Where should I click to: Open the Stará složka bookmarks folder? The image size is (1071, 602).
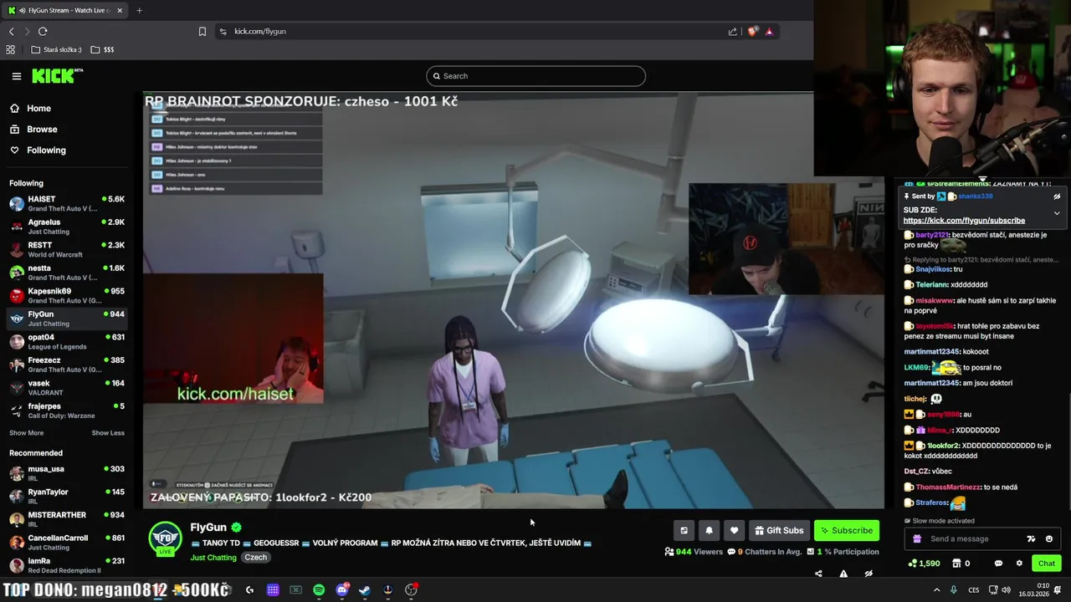click(x=56, y=49)
